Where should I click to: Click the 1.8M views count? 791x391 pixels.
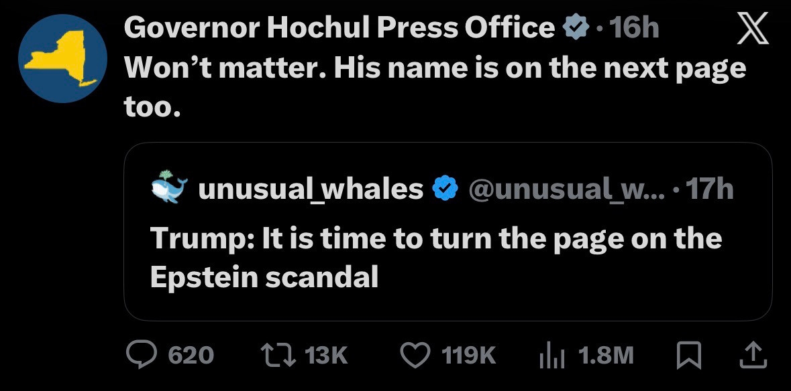point(605,356)
